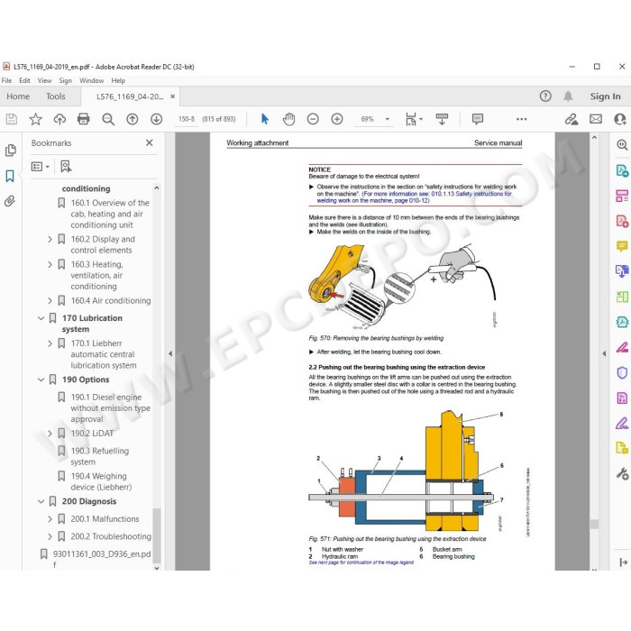Go to next page arrow icon
Screen dimensions: 631x631
(156, 119)
